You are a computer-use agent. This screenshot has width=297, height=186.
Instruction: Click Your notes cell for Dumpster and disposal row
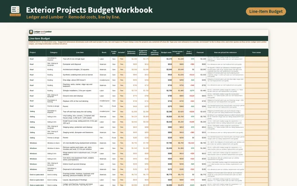257,64
